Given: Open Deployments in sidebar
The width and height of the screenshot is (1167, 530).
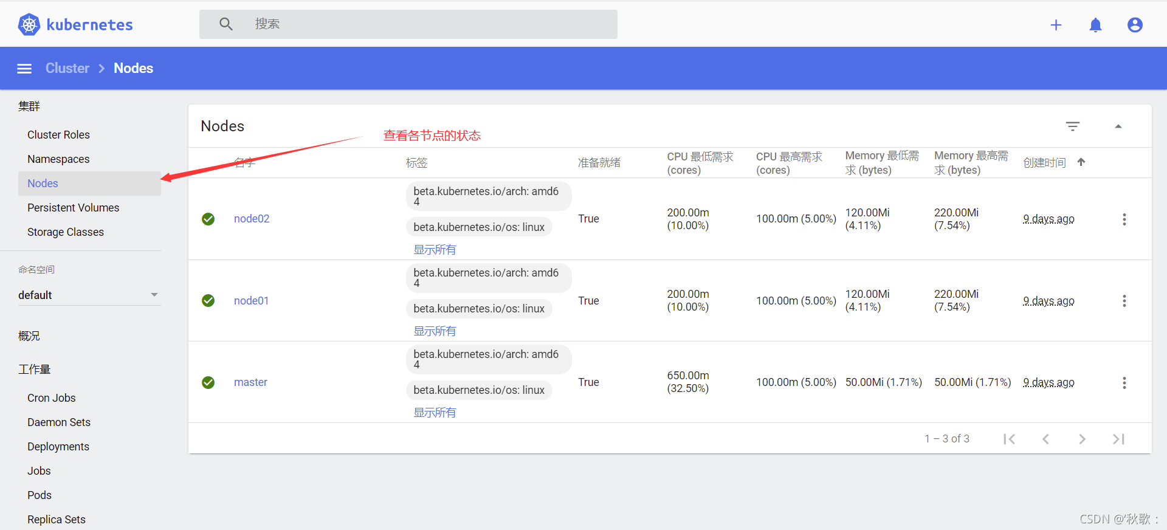Looking at the screenshot, I should click(x=58, y=447).
